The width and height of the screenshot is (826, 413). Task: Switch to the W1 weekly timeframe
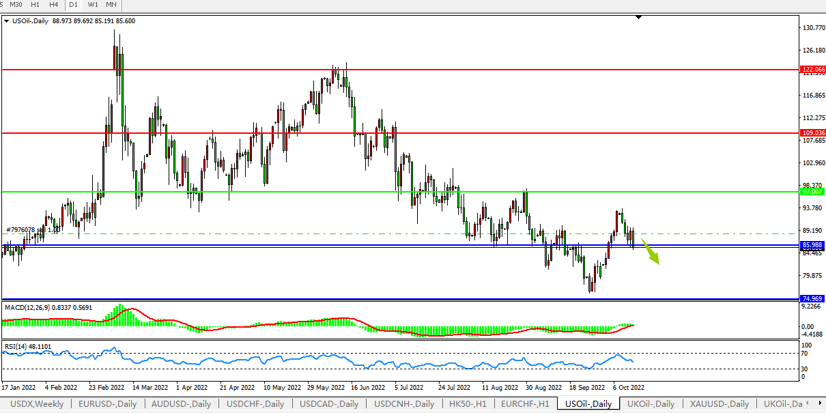(93, 5)
